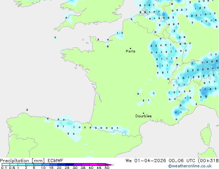Click the Paris city label
The width and height of the screenshot is (219, 169).
(131, 51)
